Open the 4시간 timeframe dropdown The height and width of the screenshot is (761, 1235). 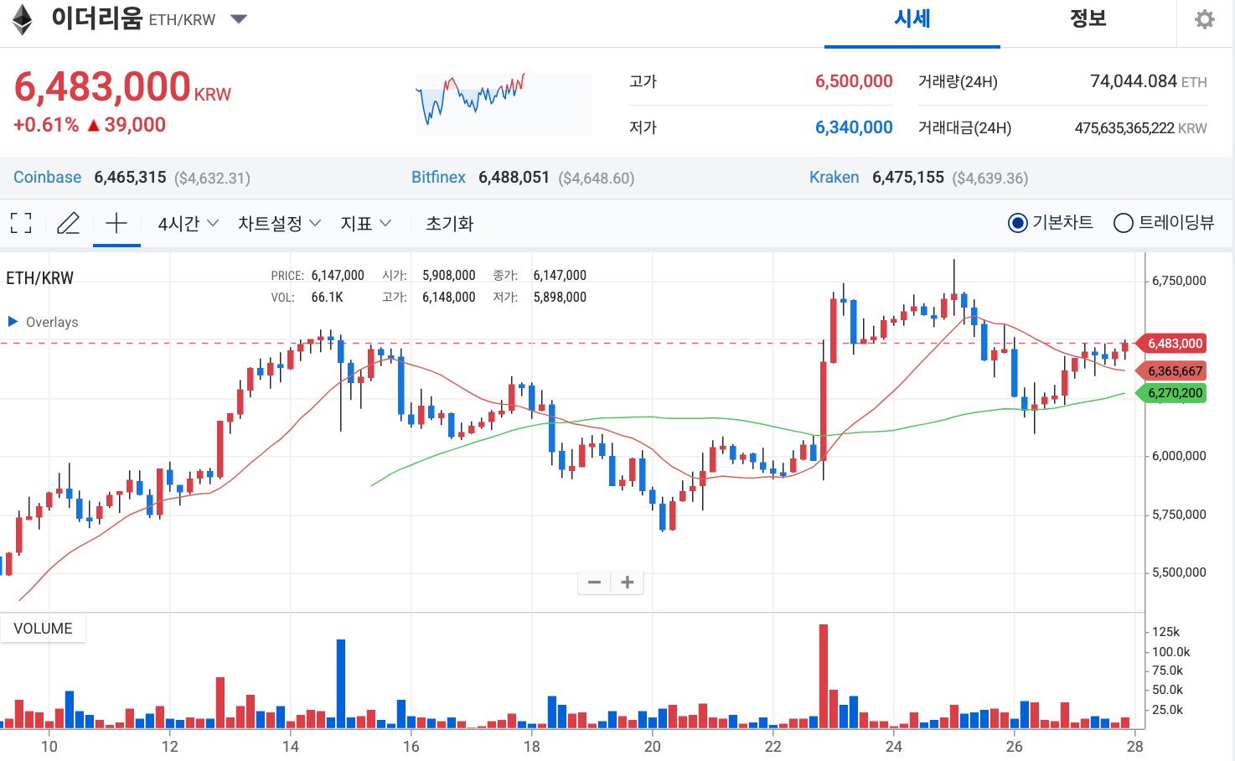tap(185, 222)
